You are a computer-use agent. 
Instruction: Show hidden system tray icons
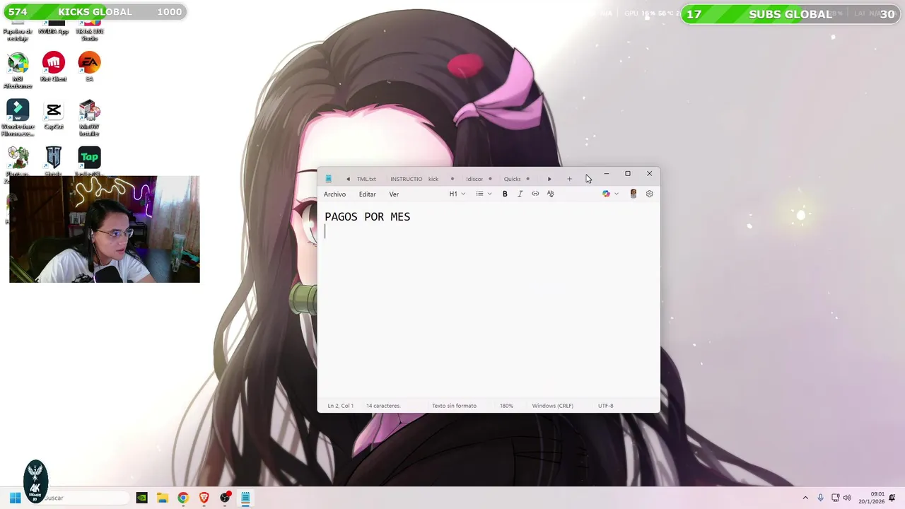tap(805, 498)
